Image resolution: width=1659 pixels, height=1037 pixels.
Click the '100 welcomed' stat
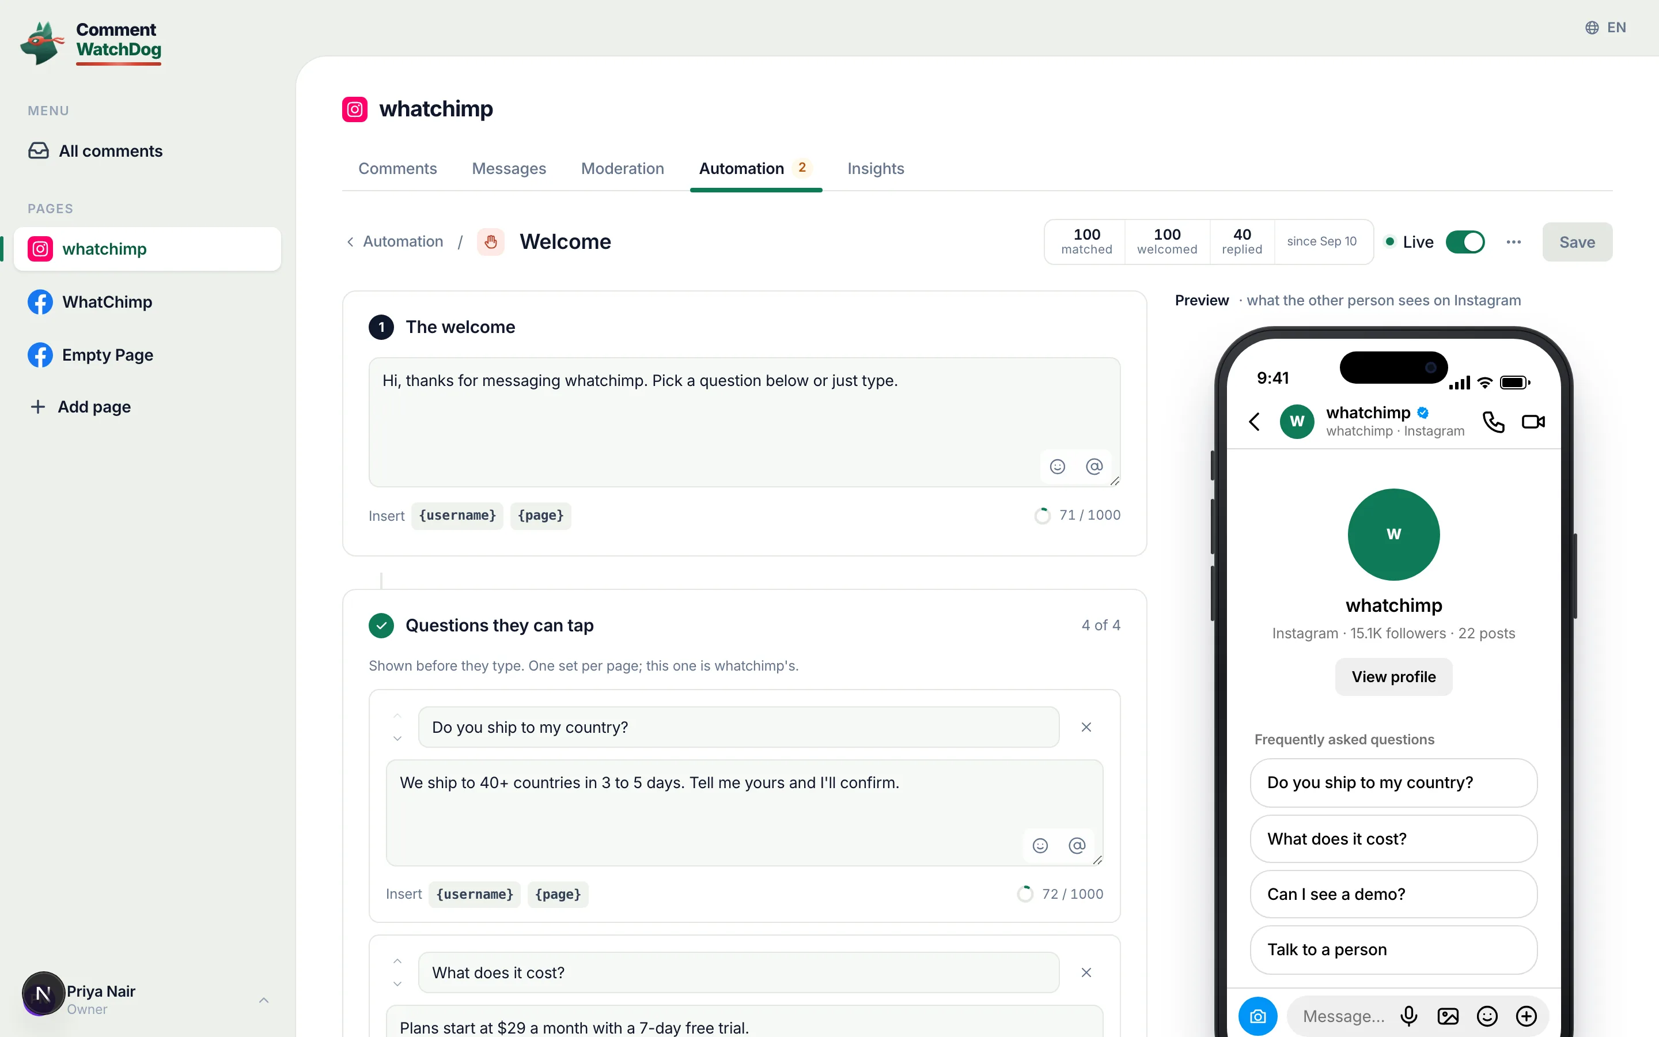coord(1167,242)
